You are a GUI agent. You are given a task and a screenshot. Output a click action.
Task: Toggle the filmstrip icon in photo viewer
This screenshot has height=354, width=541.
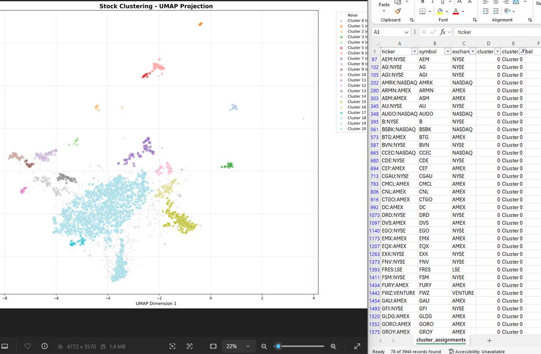tap(5, 346)
